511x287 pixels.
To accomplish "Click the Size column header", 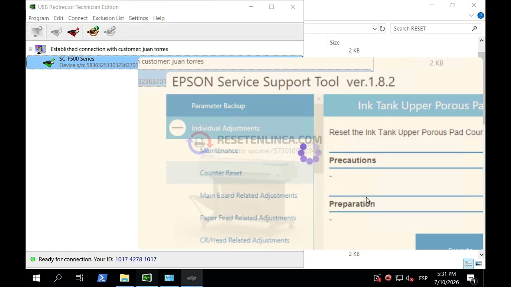I will pos(345,43).
